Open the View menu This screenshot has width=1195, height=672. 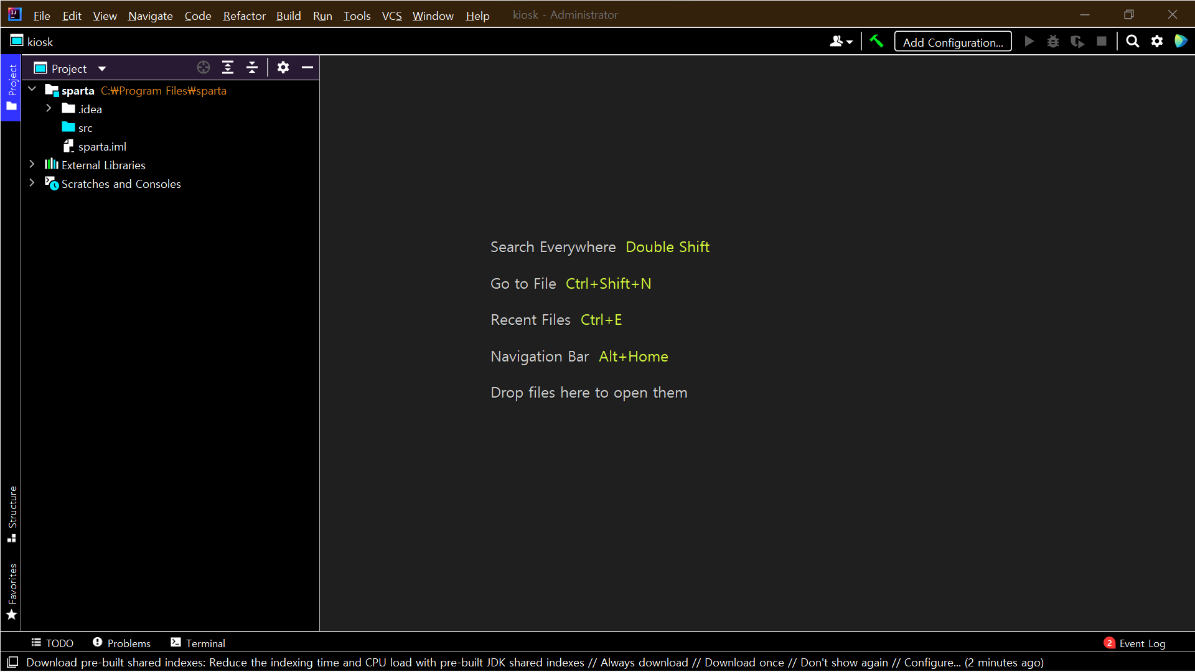[105, 16]
